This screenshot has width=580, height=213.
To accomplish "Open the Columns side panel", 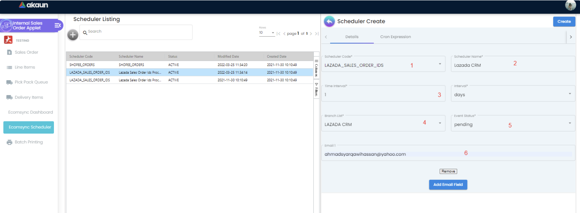I will tap(316, 68).
